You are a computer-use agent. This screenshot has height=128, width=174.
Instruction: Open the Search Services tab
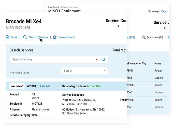(x=39, y=37)
